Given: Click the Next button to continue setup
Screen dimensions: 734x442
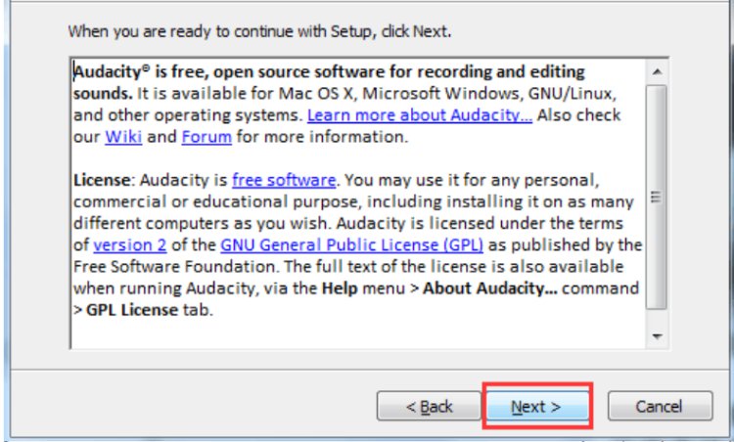Looking at the screenshot, I should [x=537, y=406].
